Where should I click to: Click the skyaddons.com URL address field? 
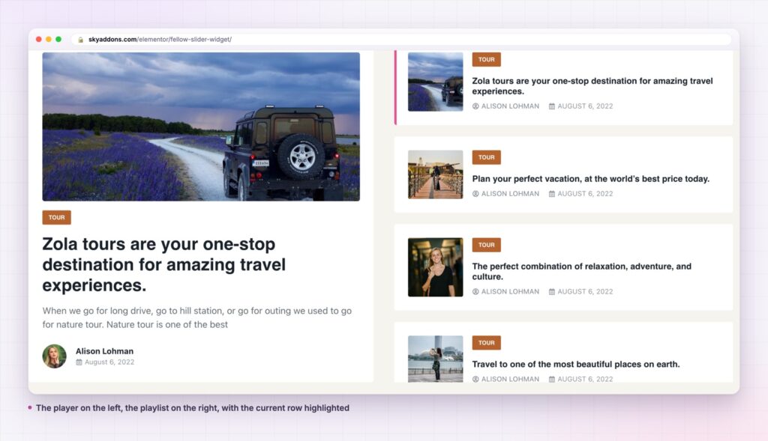point(401,40)
